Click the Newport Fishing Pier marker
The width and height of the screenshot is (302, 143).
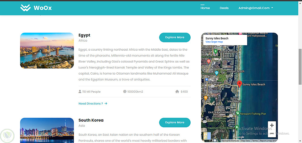coord(238,113)
